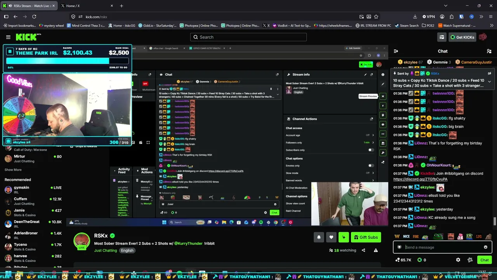Viewport: 497px width, 280px height.
Task: Open the Just Chatting category link
Action: point(105,250)
